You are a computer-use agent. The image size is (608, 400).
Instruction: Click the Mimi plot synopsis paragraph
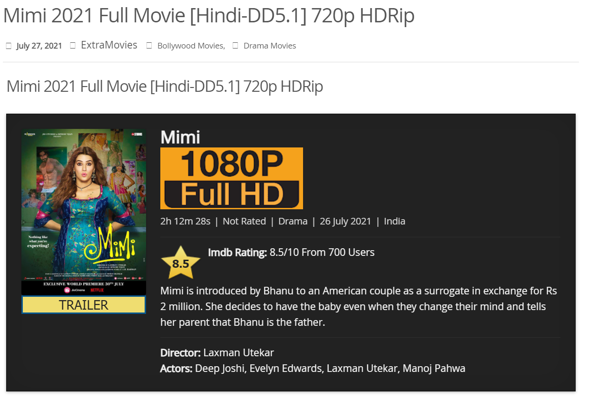359,307
